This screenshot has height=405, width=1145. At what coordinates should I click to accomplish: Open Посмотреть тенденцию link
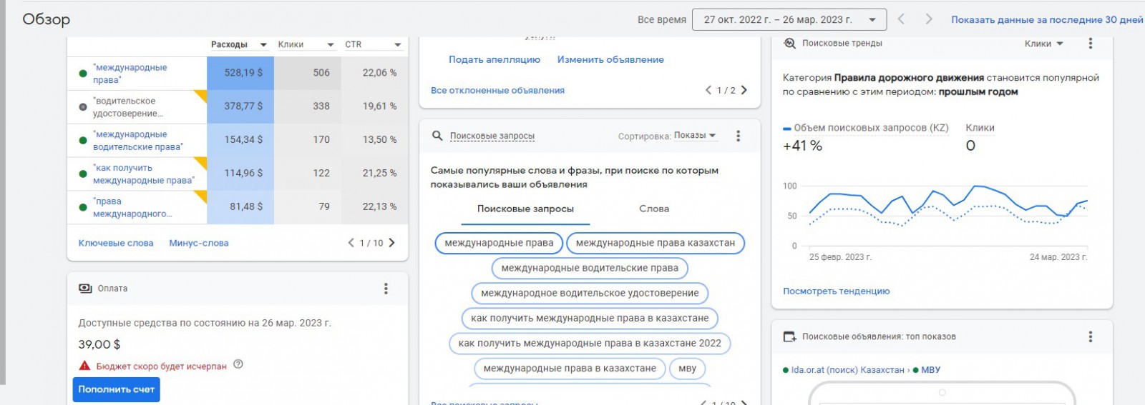point(837,291)
